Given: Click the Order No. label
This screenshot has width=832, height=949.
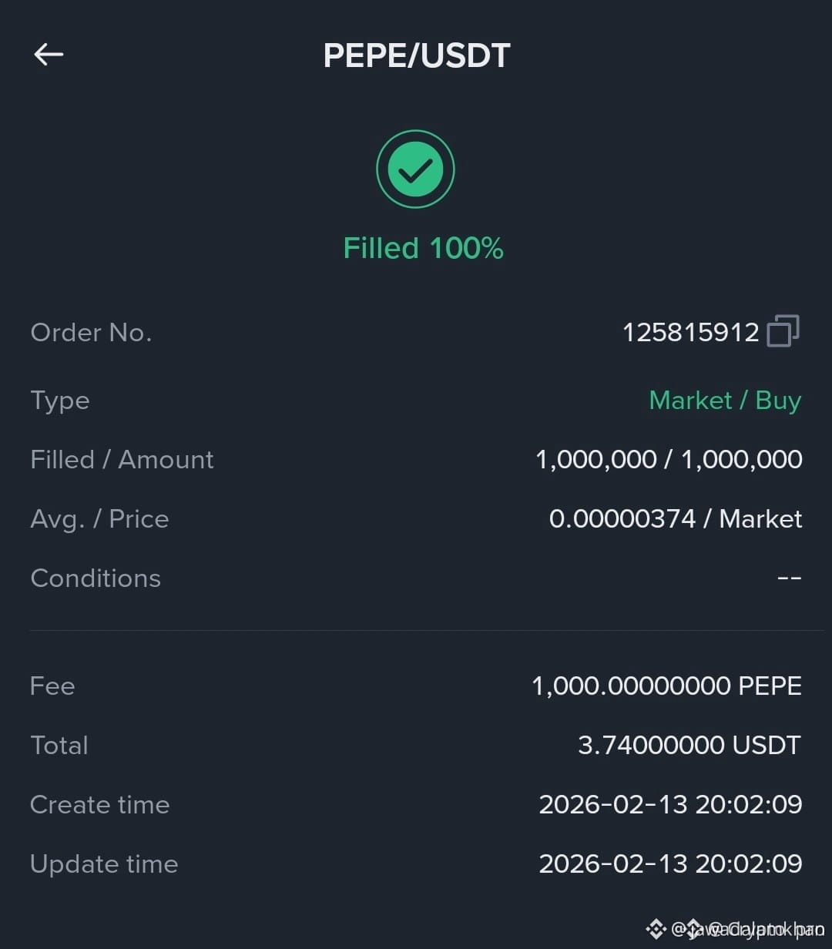Looking at the screenshot, I should click(x=91, y=332).
